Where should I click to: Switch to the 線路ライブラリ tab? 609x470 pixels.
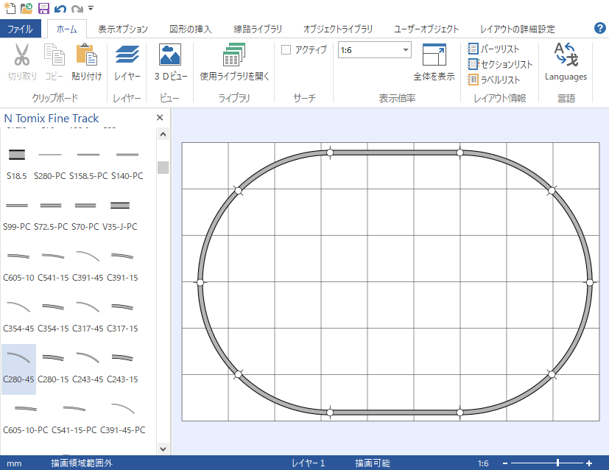coord(258,29)
